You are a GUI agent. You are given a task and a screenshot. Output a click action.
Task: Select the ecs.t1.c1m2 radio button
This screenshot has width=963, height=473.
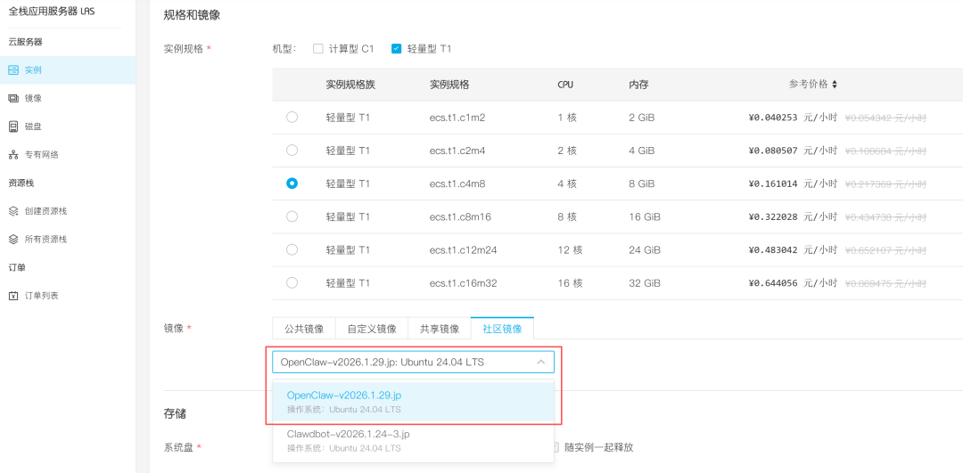292,118
